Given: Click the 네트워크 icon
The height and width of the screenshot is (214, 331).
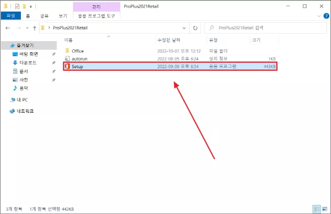Looking at the screenshot, I should 12,111.
